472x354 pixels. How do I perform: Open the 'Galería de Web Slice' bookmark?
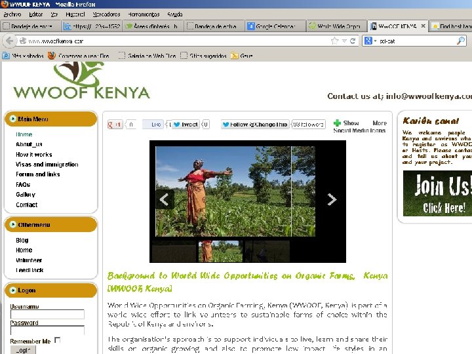147,56
